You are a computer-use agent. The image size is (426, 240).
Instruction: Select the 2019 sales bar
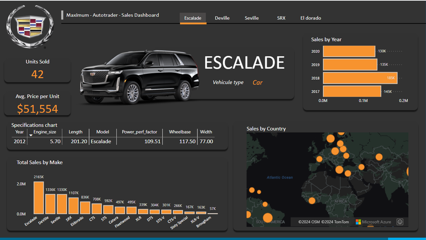pyautogui.click(x=350, y=65)
